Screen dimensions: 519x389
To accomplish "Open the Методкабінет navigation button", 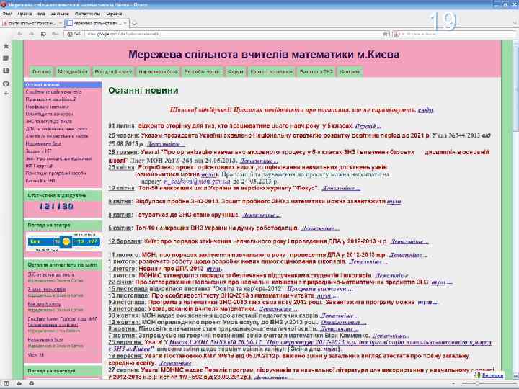I will pyautogui.click(x=73, y=71).
